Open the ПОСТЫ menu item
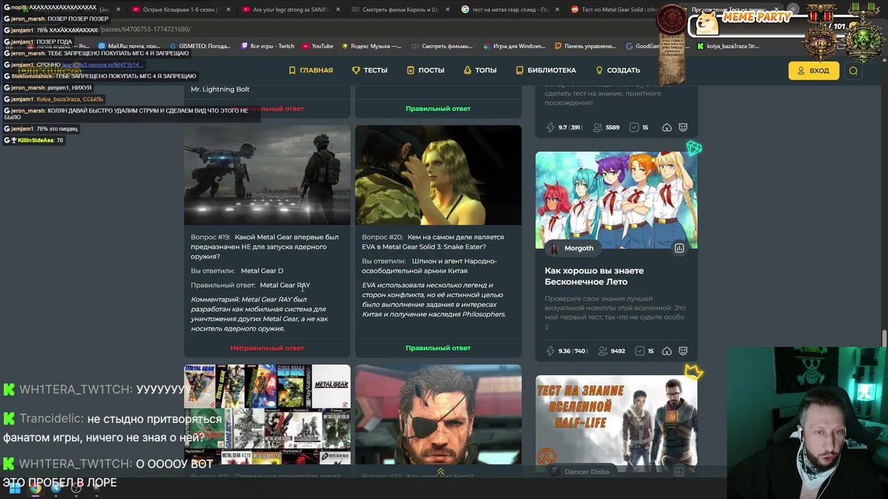 coord(425,70)
